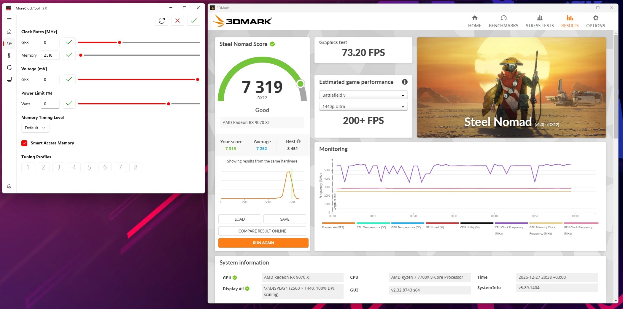Select tuning profile 8

pos(136,167)
